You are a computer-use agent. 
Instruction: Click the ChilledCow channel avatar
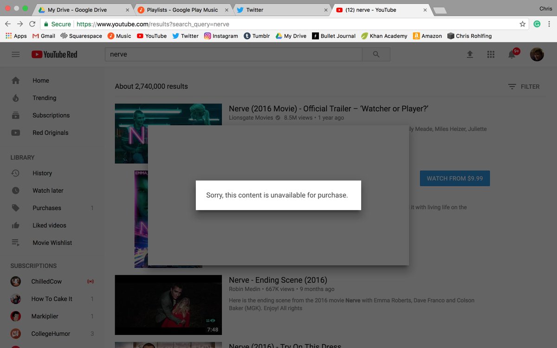coord(16,281)
